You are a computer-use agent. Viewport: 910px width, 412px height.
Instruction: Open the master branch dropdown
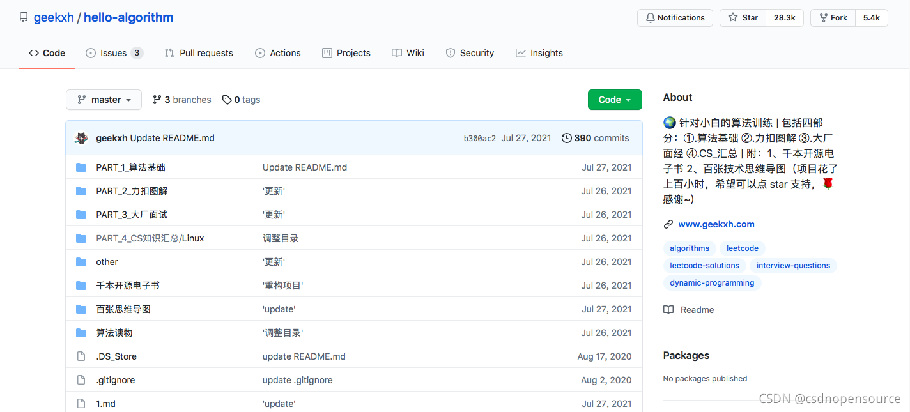coord(104,100)
